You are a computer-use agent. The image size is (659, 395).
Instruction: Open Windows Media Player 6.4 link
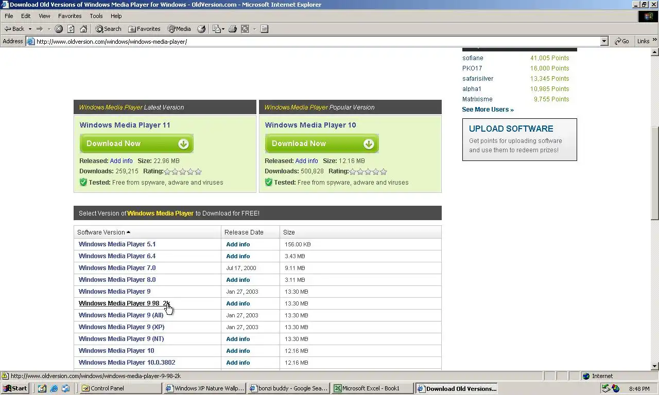point(117,256)
